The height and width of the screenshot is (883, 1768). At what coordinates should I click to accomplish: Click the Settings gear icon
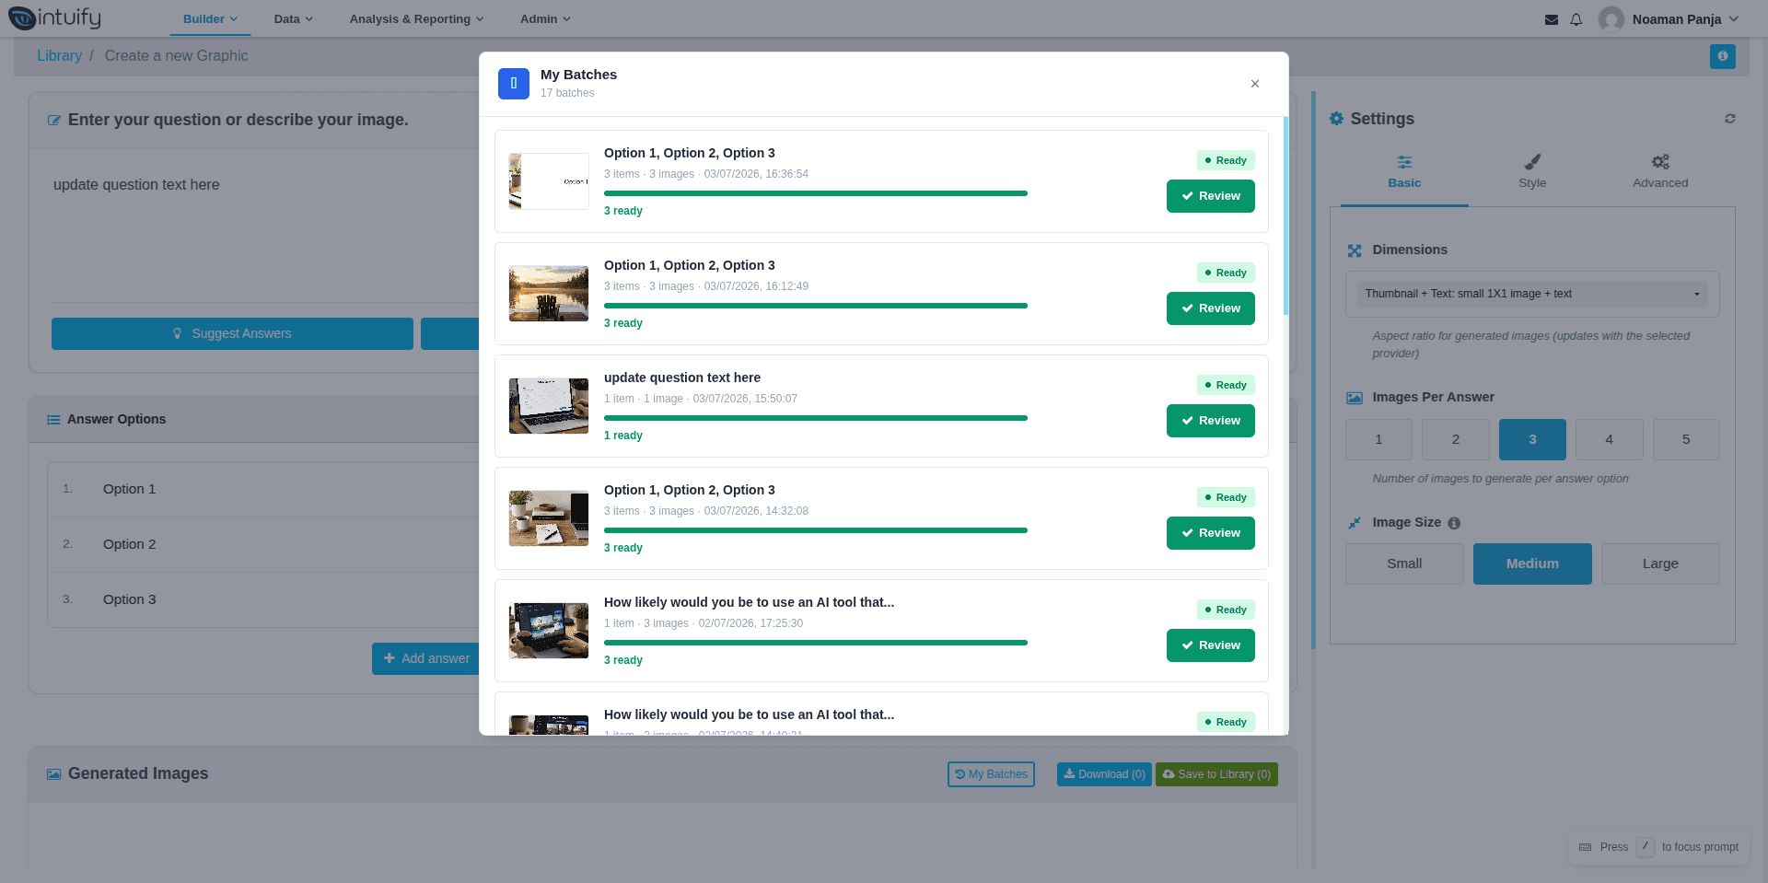(x=1336, y=119)
